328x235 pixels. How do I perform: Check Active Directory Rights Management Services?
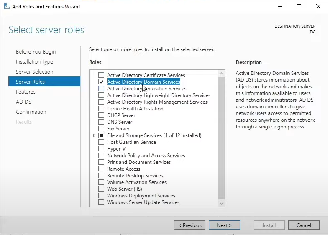[x=101, y=102]
